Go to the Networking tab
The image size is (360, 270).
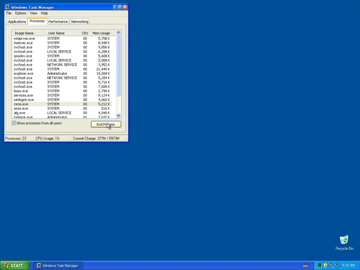80,22
